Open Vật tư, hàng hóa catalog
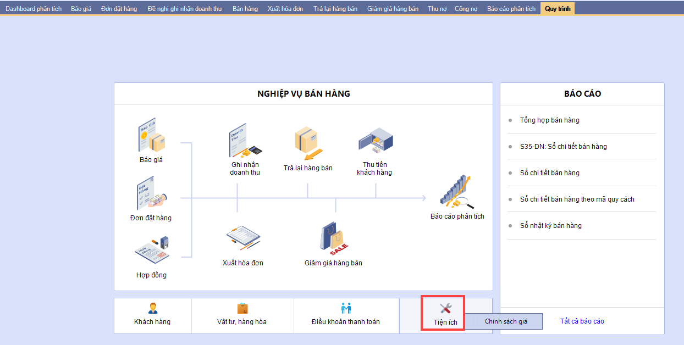This screenshot has width=684, height=345. (x=242, y=315)
